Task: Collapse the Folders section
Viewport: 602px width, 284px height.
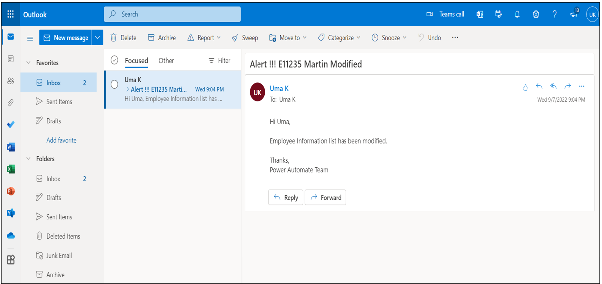Action: 28,159
